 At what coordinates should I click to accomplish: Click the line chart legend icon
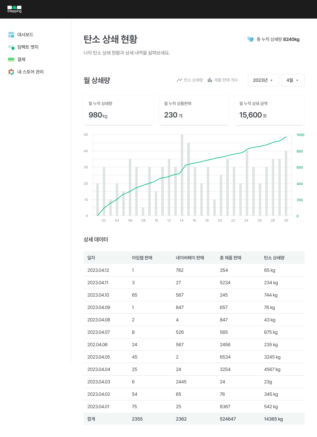[179, 80]
